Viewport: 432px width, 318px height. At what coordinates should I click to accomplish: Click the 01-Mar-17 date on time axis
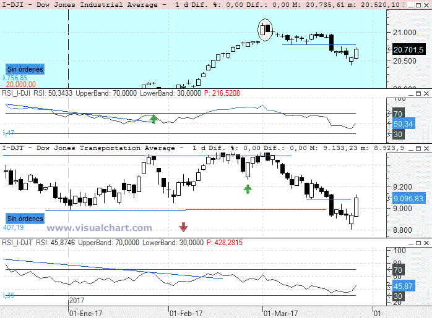click(x=281, y=314)
